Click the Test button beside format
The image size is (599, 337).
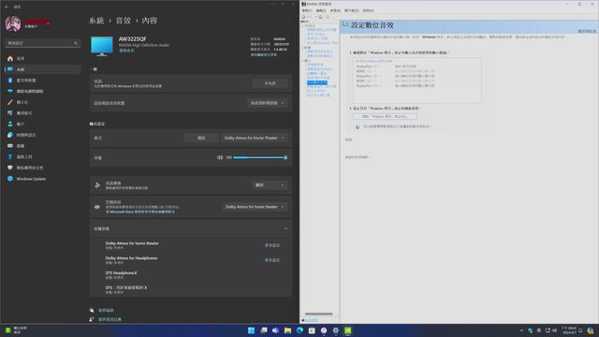[x=201, y=138]
